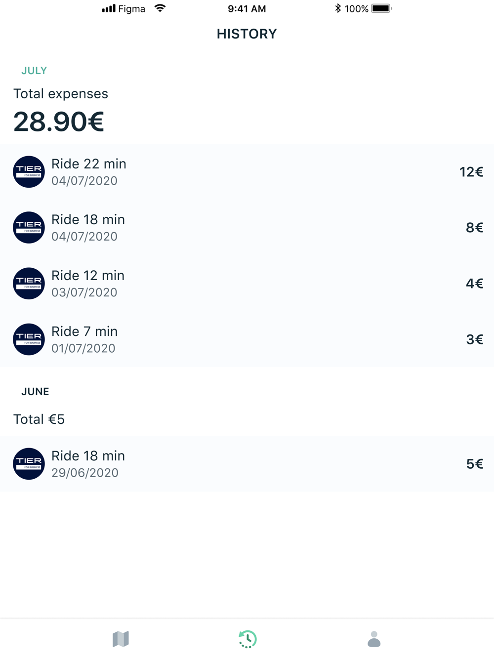
Task: Tap TIER logo on 22 min ride
Action: (x=29, y=172)
